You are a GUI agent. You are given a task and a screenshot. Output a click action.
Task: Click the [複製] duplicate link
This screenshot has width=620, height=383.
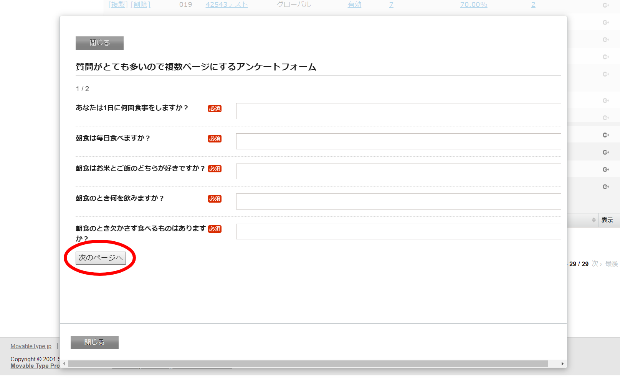pyautogui.click(x=118, y=5)
